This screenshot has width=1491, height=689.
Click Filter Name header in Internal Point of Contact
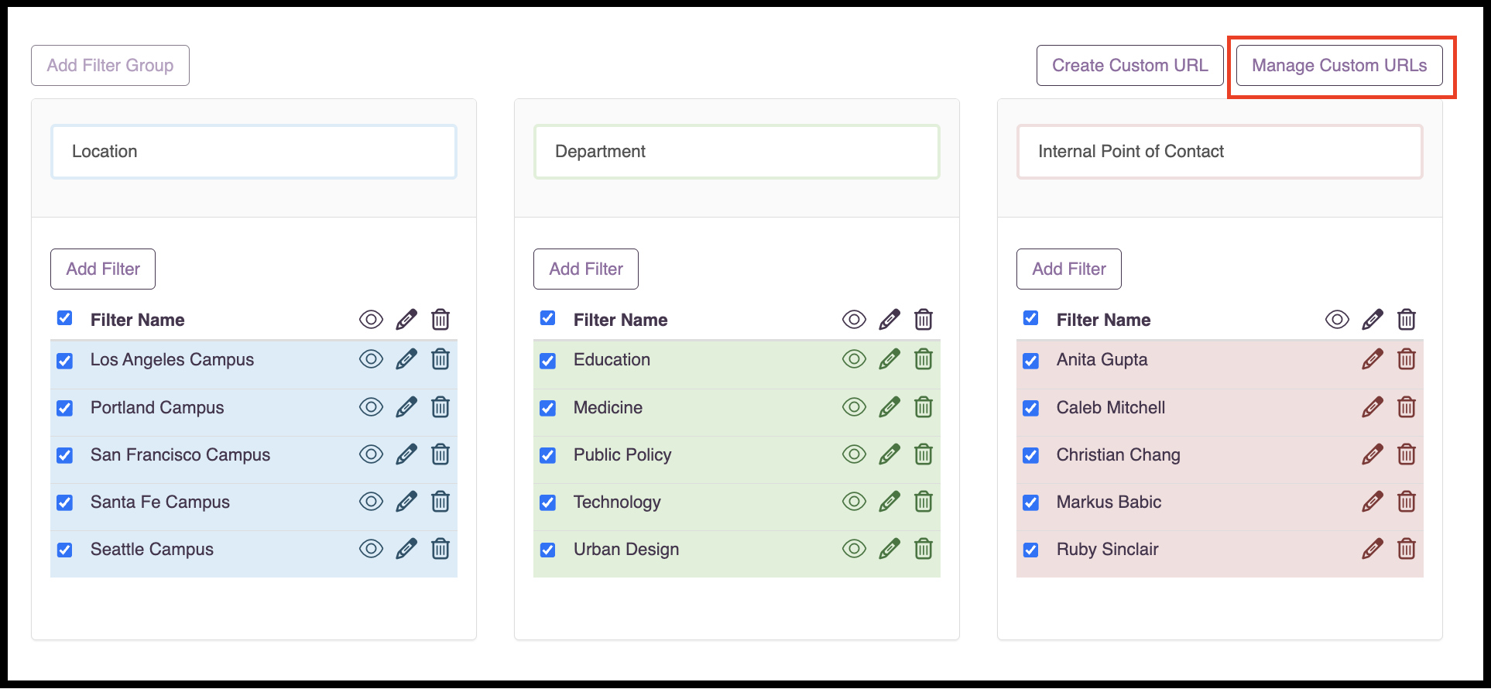point(1103,320)
